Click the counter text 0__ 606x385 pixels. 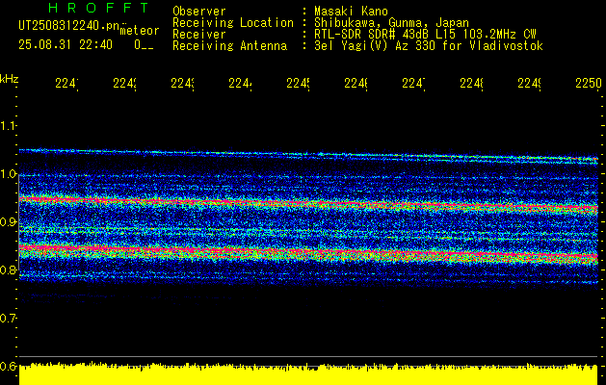coord(144,45)
